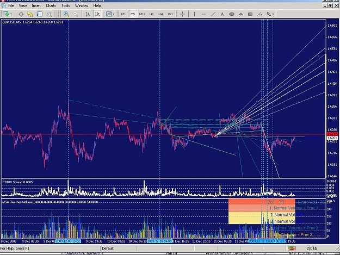This screenshot has height=255, width=340.
Task: Click the '2. Normal Vol' yellow label
Action: [x=282, y=215]
